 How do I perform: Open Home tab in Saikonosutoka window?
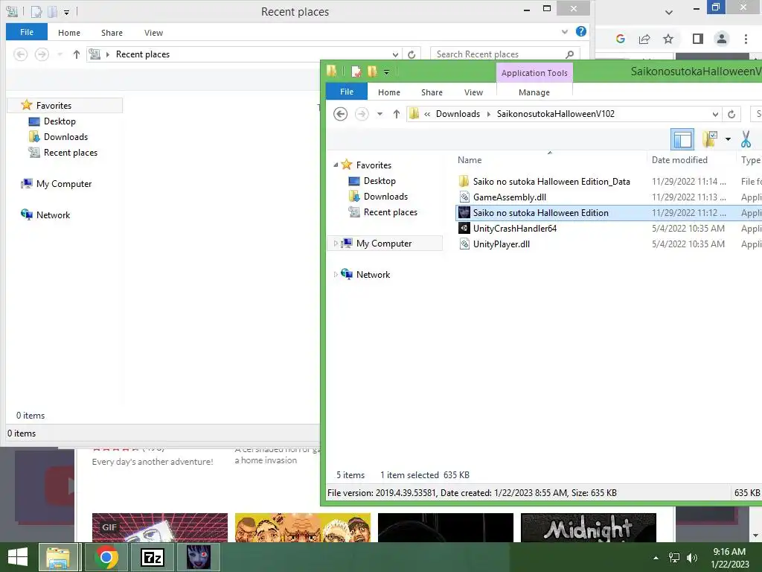tap(388, 92)
